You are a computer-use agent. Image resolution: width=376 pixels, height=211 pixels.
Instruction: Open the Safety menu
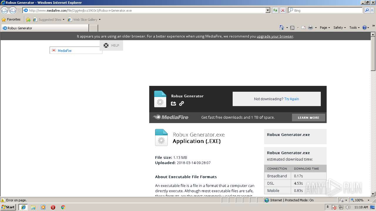339,28
